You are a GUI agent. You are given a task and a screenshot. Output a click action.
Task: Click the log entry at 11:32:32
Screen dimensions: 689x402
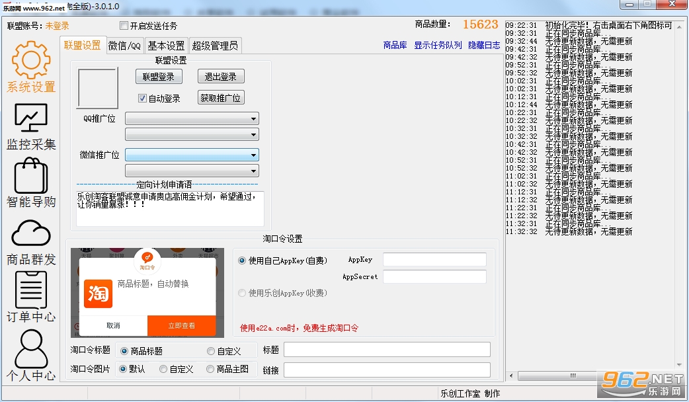(569, 231)
